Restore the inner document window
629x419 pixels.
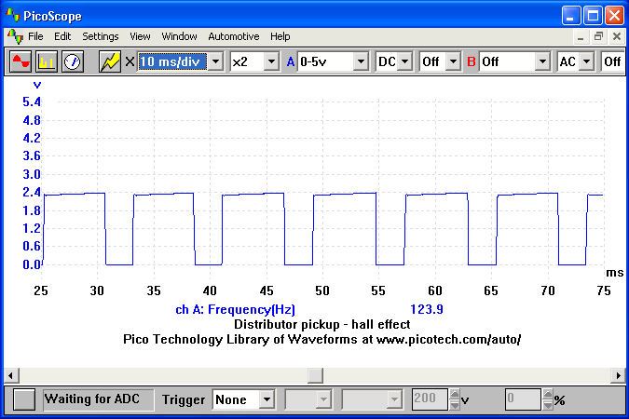pos(598,37)
